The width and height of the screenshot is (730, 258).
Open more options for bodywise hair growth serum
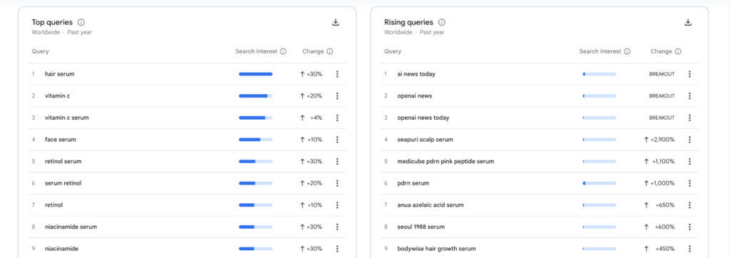pyautogui.click(x=689, y=249)
